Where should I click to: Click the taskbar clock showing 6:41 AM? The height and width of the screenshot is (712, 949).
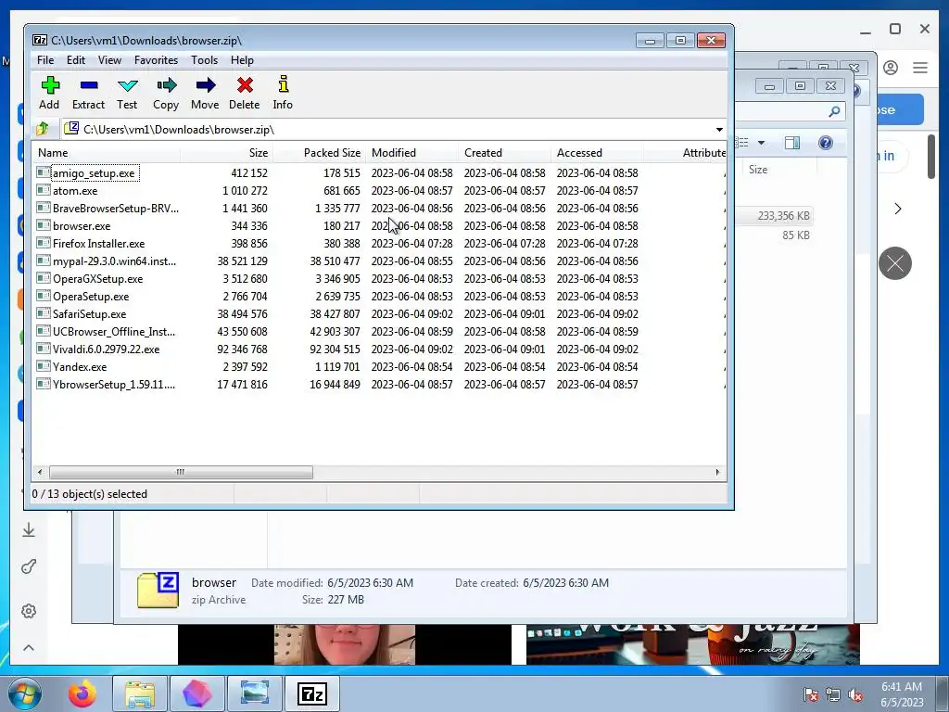(902, 694)
